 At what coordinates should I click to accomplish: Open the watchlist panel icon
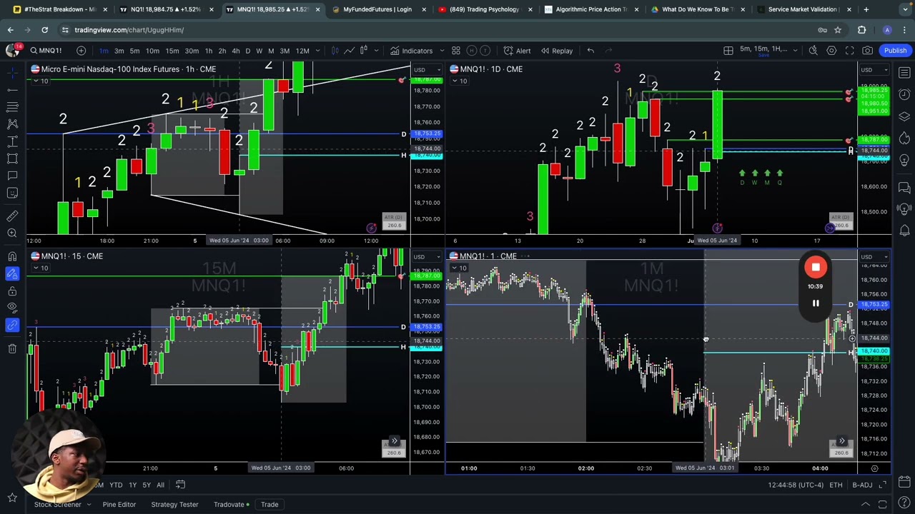[904, 73]
